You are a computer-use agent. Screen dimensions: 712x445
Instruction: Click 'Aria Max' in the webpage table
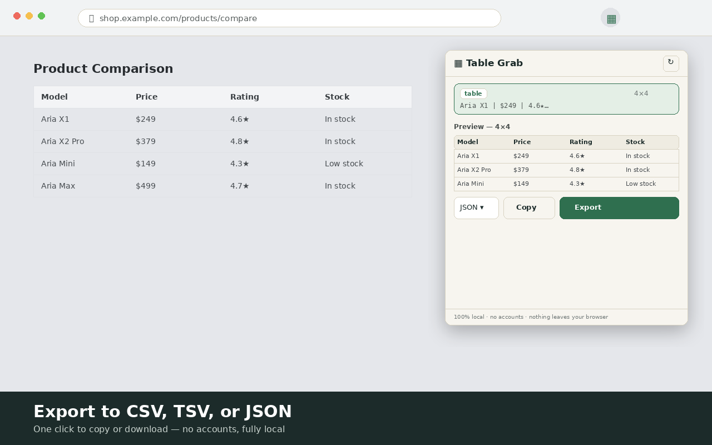click(58, 186)
